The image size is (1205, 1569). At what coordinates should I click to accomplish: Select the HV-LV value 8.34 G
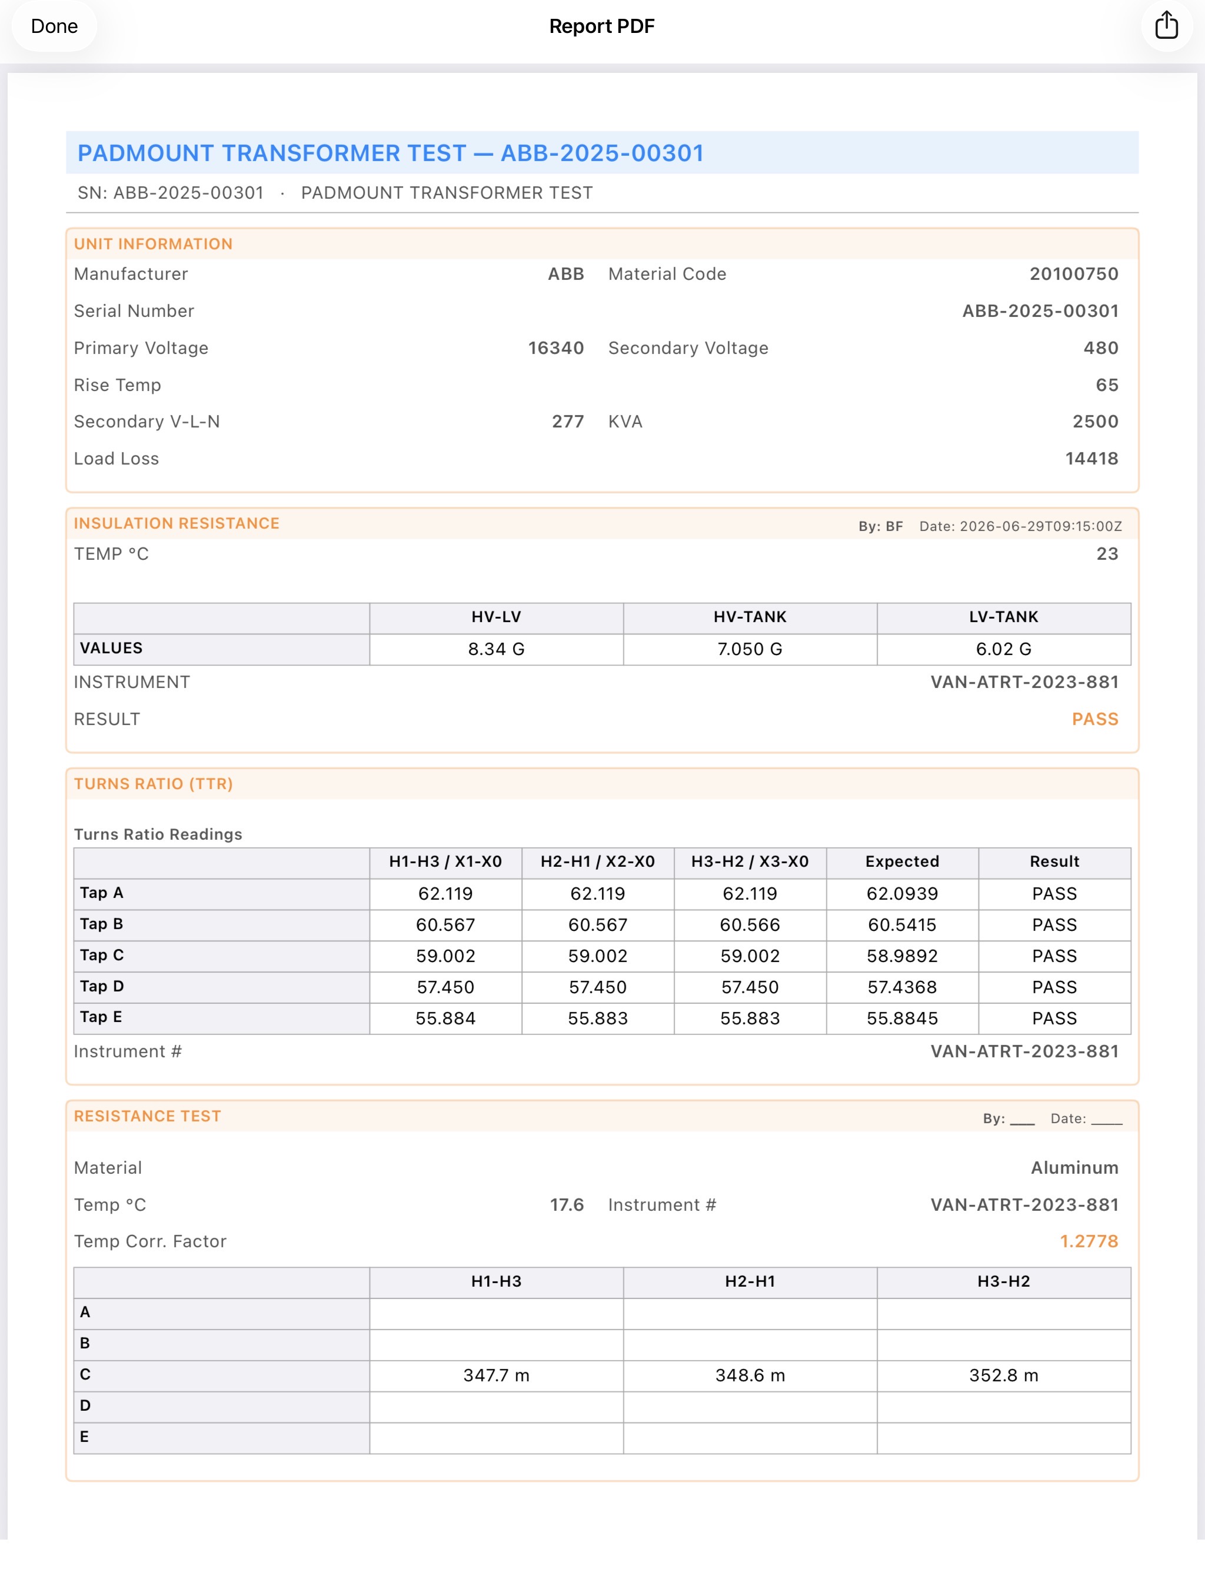click(x=497, y=649)
